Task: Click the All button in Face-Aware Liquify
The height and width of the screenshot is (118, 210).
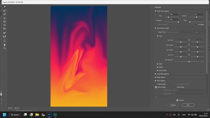Action: click(x=203, y=32)
